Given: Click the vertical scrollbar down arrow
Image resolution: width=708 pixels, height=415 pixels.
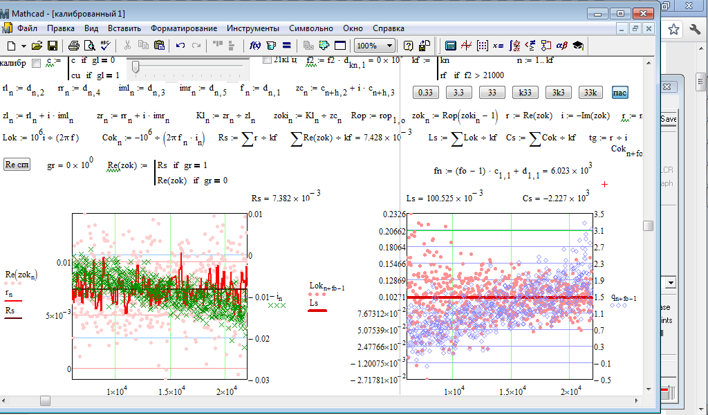Looking at the screenshot, I should tap(648, 389).
